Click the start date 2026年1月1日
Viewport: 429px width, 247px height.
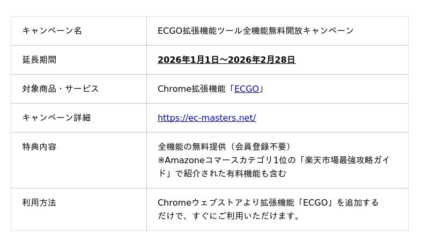point(188,60)
